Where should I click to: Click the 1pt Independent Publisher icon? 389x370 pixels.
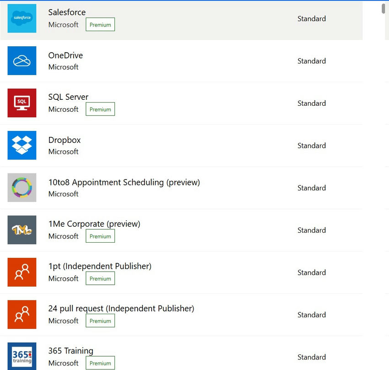(22, 272)
